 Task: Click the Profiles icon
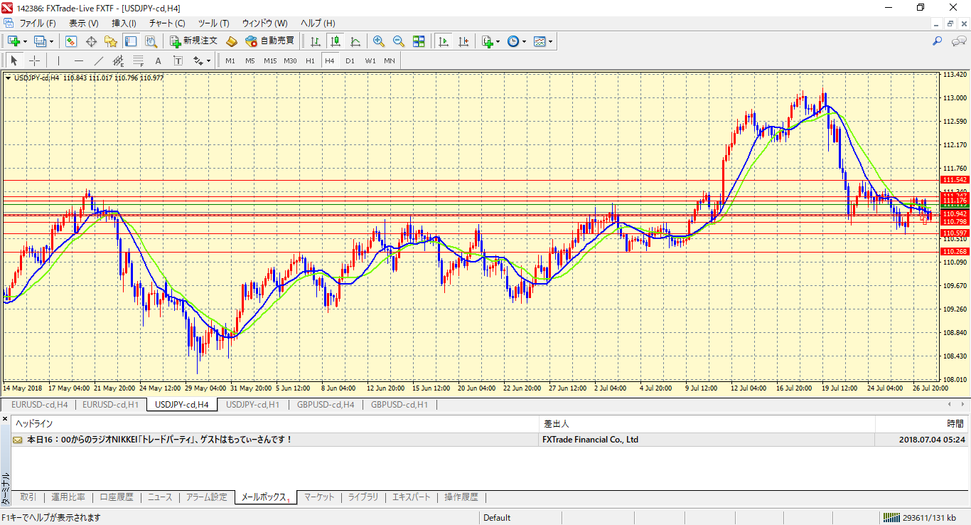(40, 41)
